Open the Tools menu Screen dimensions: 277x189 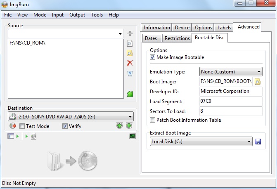coord(97,15)
